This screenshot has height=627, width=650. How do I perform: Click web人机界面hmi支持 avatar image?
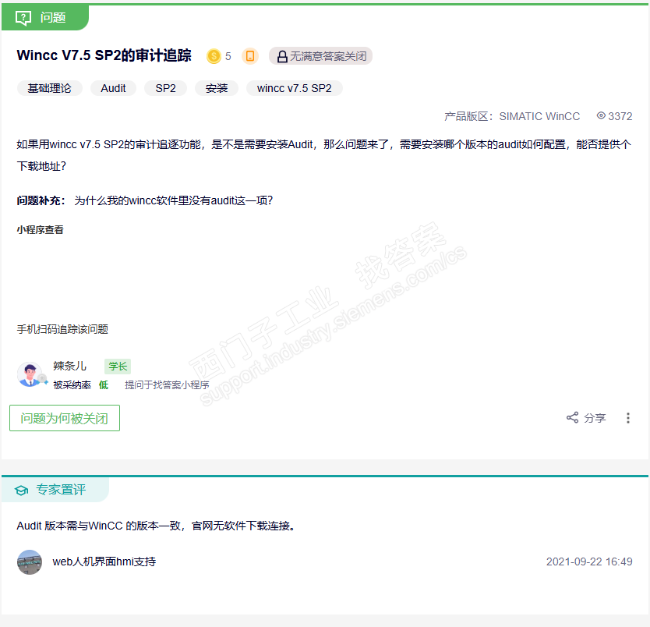click(30, 562)
